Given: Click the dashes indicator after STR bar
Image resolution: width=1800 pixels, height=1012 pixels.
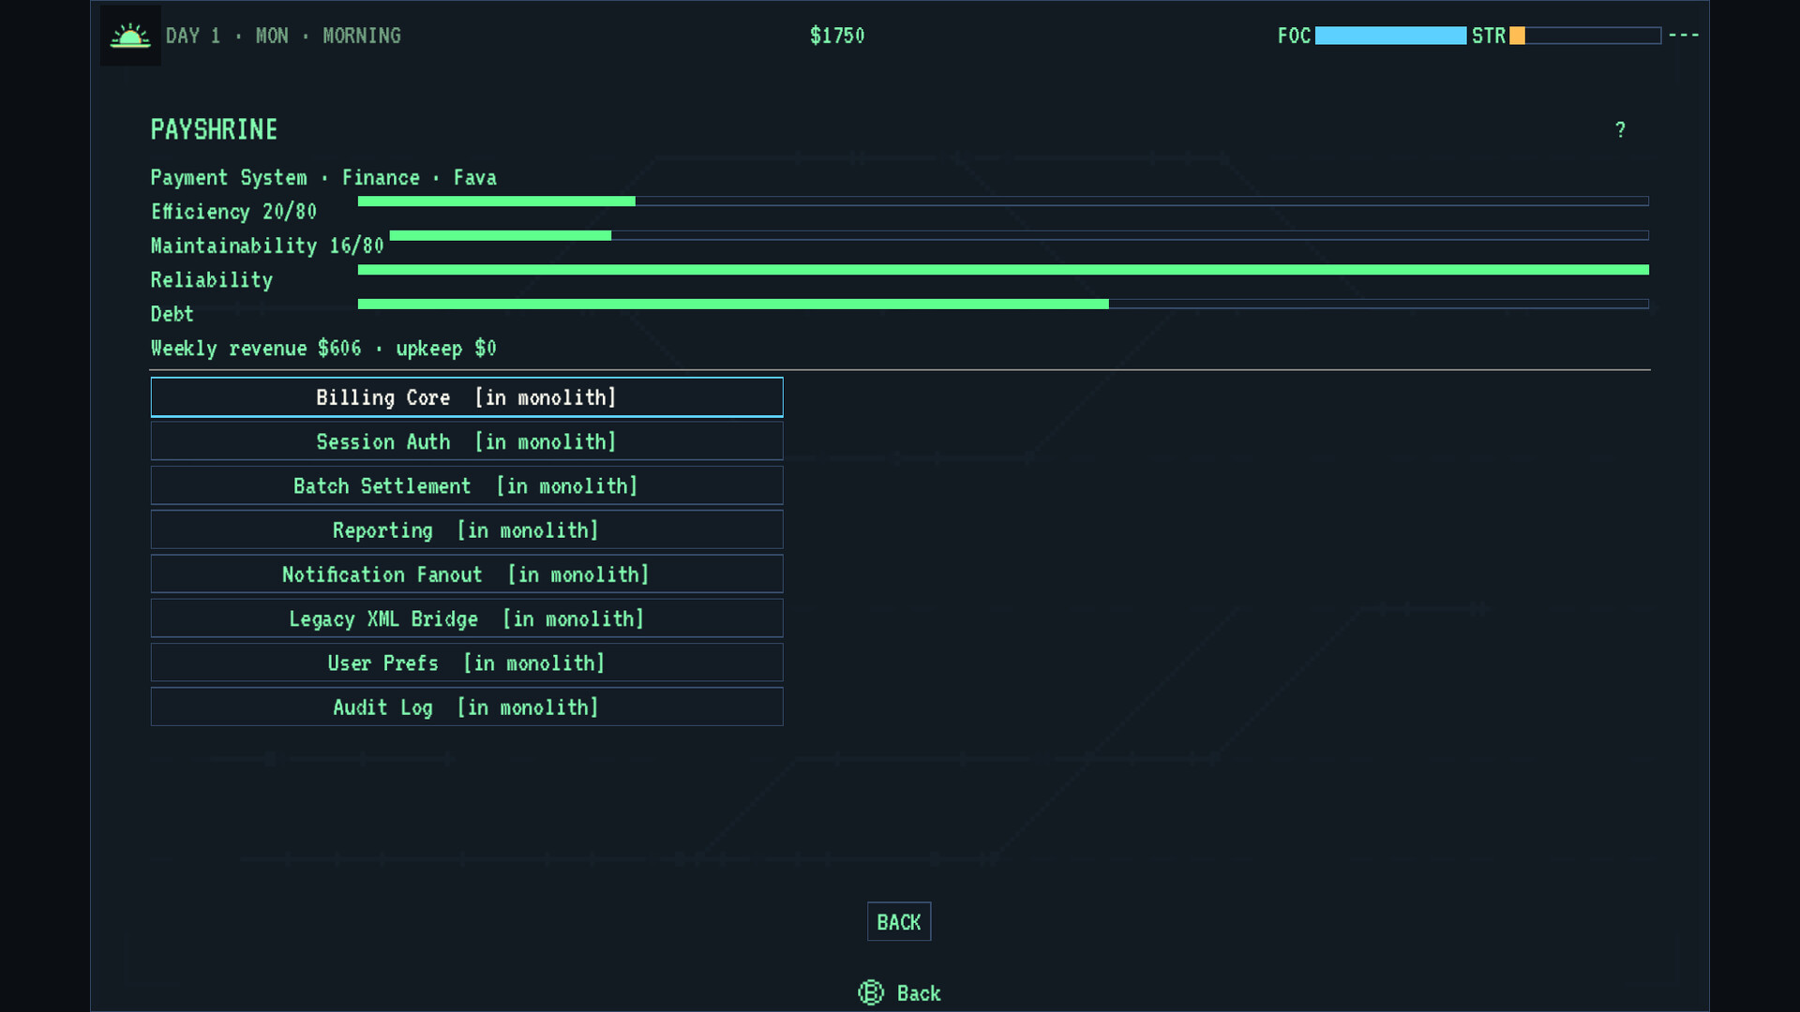Looking at the screenshot, I should (x=1684, y=36).
